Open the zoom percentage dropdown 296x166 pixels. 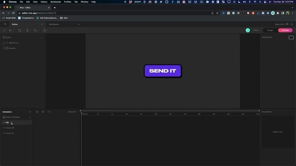click(x=257, y=30)
